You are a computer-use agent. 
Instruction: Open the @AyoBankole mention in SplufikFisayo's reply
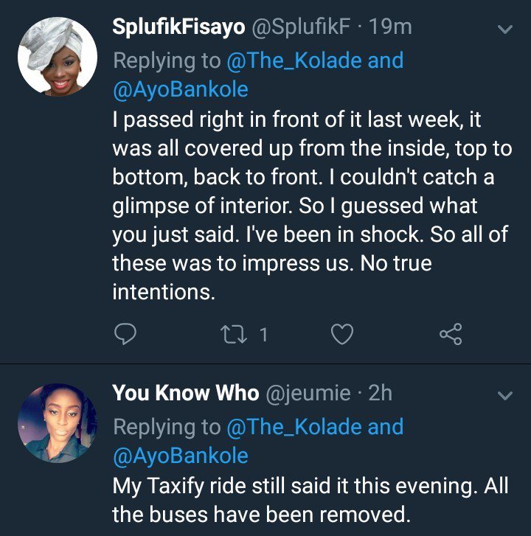click(x=180, y=89)
